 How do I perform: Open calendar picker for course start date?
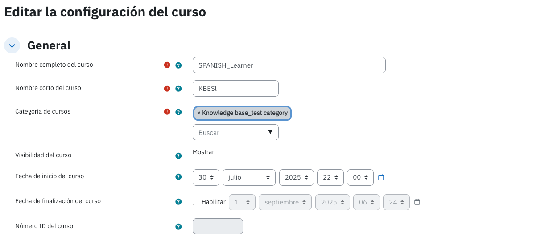point(381,177)
